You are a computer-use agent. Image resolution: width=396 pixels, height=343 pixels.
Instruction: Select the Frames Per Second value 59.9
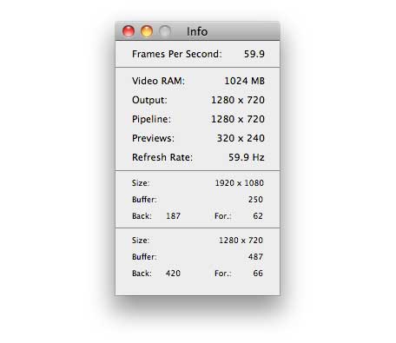[x=254, y=54]
